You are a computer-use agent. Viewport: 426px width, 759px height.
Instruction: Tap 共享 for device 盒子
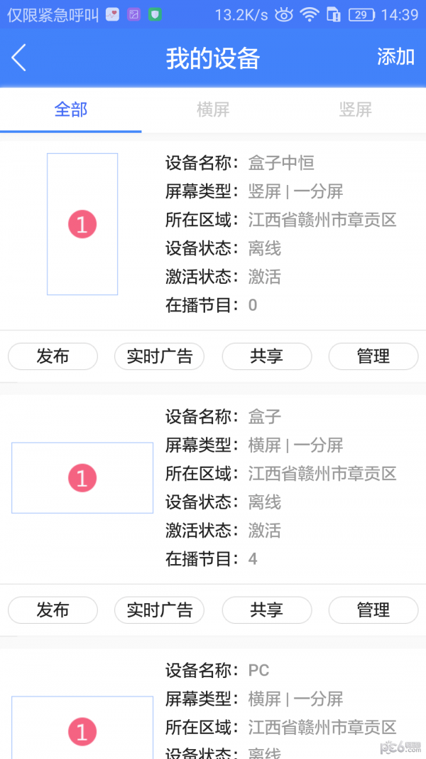267,610
